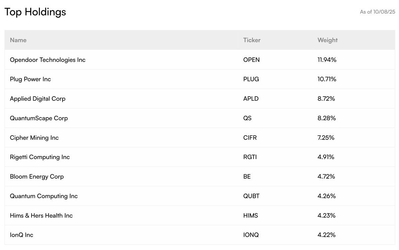This screenshot has width=399, height=250.
Task: Select the Bloom Energy Corp row
Action: [37, 177]
